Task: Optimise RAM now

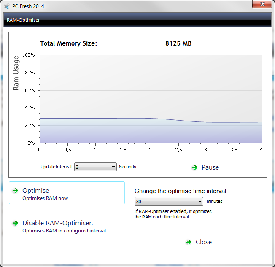Action: point(67,193)
